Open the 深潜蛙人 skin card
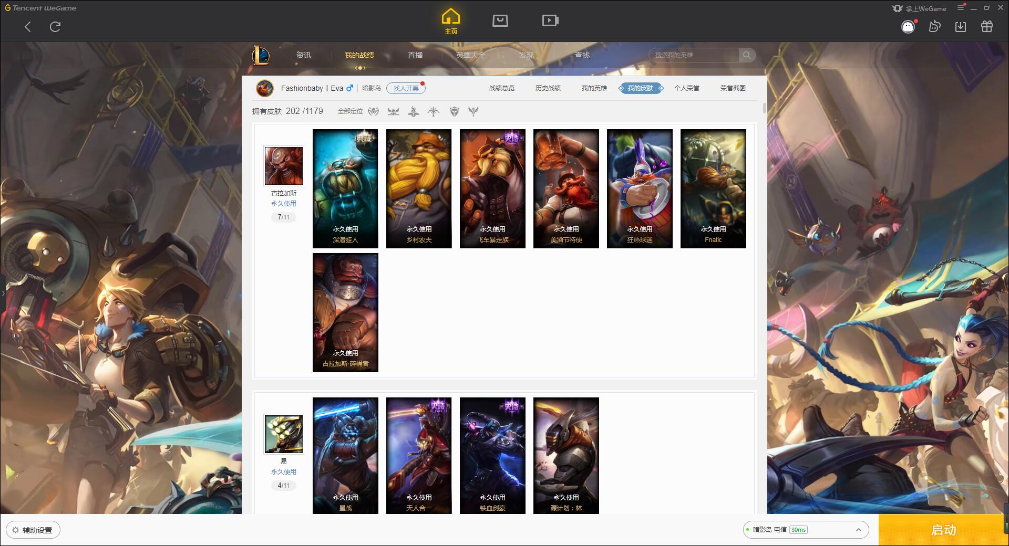This screenshot has width=1009, height=546. (345, 188)
